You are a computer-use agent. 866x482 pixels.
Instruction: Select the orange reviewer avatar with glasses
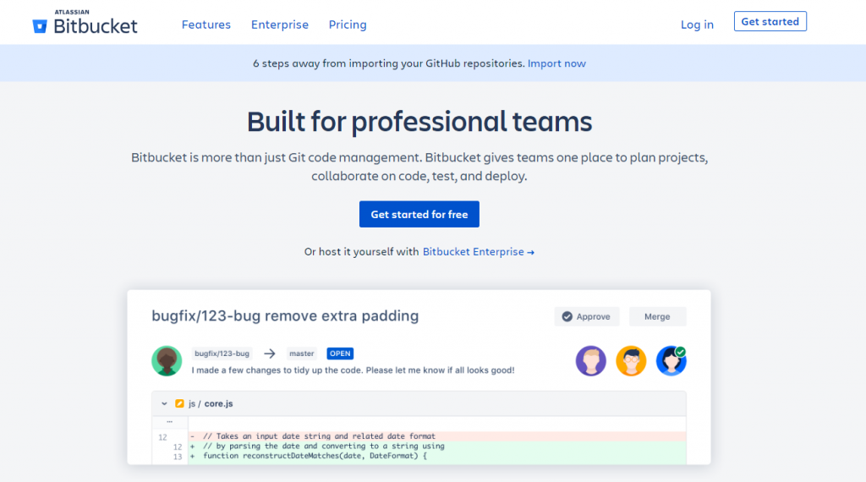[631, 361]
